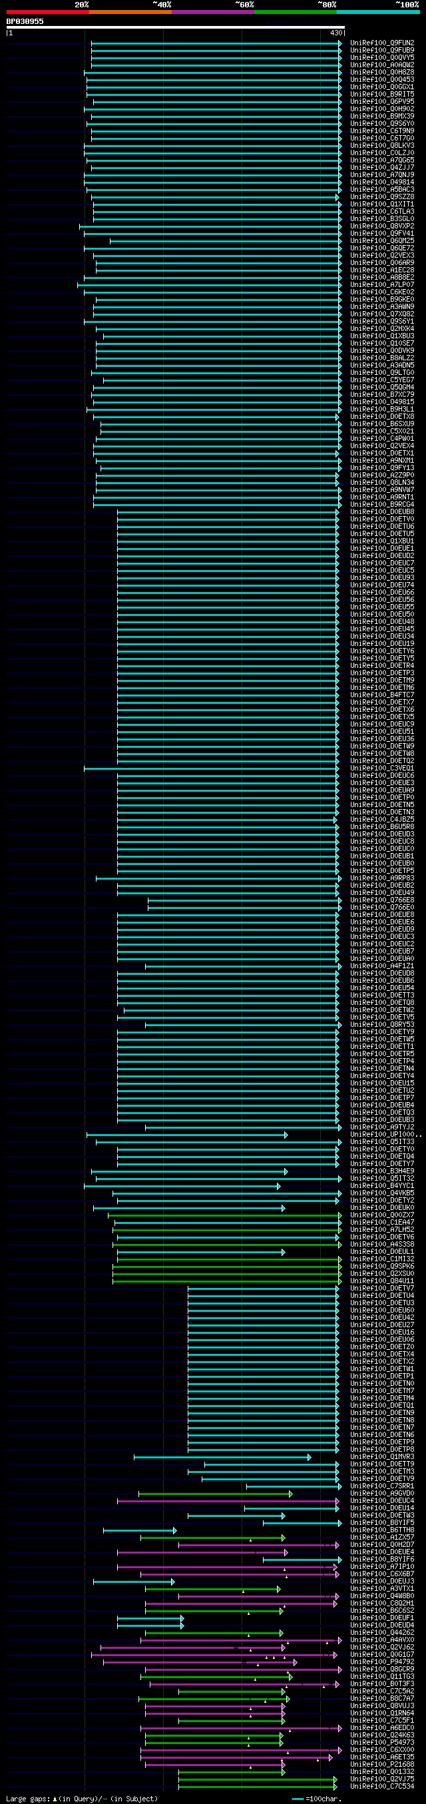
Task: Select hit label UniRef100_P94792
Action: point(382,1663)
